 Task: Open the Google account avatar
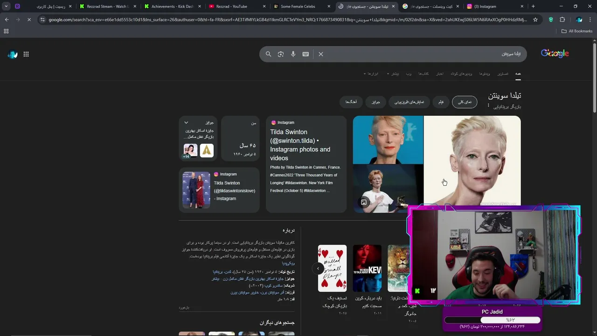click(x=13, y=54)
